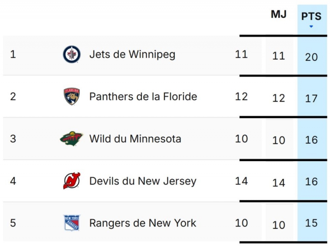This screenshot has width=330, height=247.
Task: Open the Wild du Minnesota team link
Action: click(x=136, y=139)
